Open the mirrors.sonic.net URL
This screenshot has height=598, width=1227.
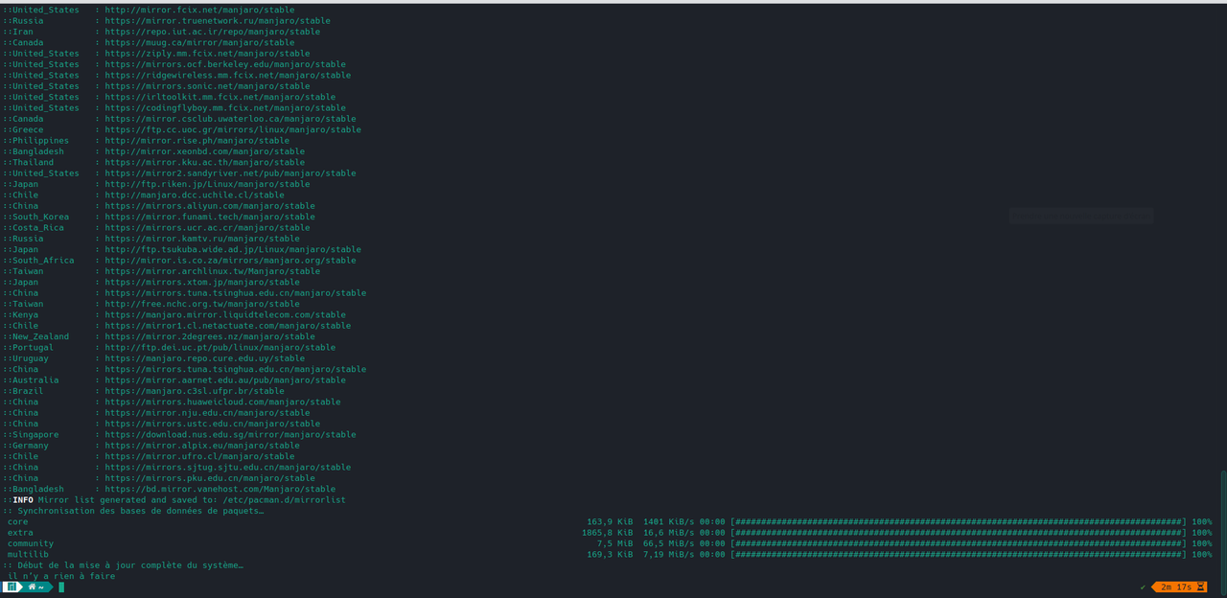[207, 86]
